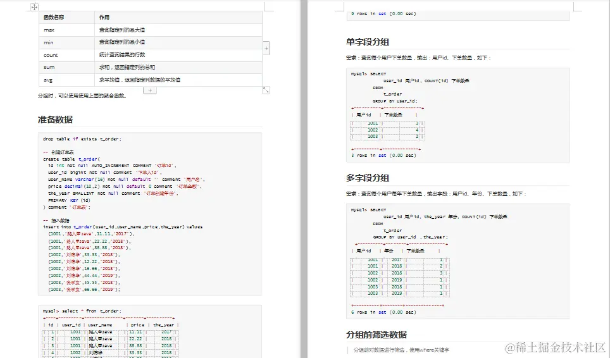Viewport: 610px width, 358px height.
Task: Select the "count" cell in the function table
Action: (66, 55)
